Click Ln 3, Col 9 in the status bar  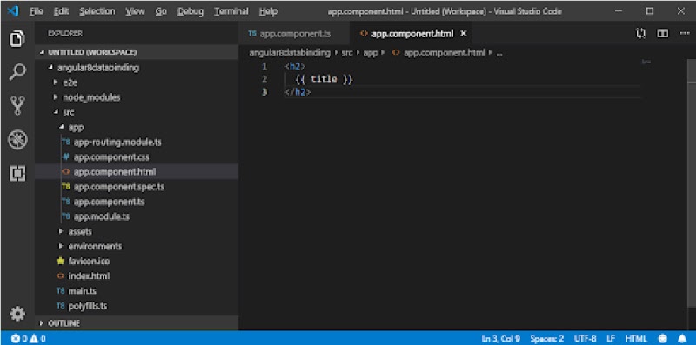[x=501, y=339]
